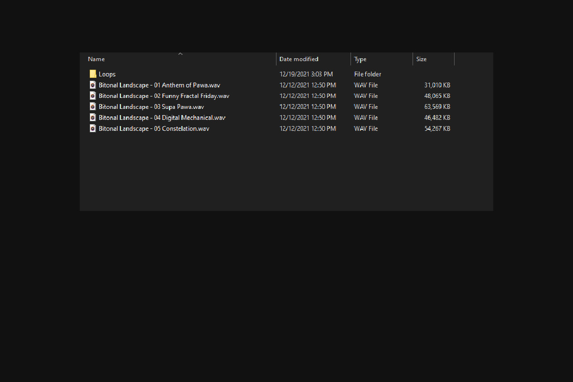Sort files by the Name column header
The width and height of the screenshot is (573, 382).
pyautogui.click(x=96, y=59)
